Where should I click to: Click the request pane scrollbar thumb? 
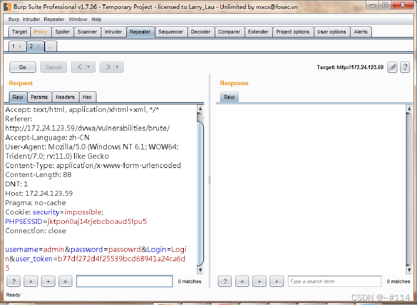tap(200, 193)
